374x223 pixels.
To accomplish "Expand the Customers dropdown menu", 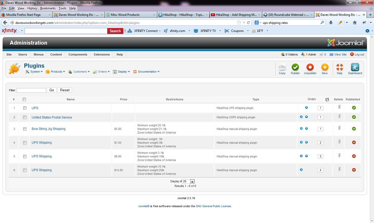I will coord(79,72).
